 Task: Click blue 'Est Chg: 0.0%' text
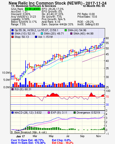pos(61,140)
